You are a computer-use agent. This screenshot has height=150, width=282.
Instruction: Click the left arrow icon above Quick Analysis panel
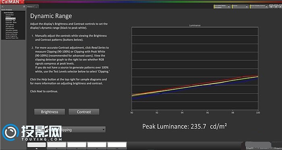tap(2, 6)
